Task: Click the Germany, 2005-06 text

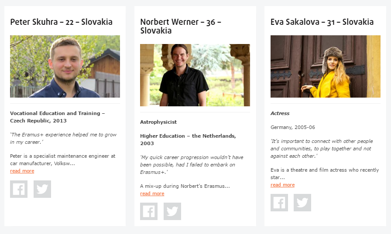Action: pyautogui.click(x=293, y=127)
